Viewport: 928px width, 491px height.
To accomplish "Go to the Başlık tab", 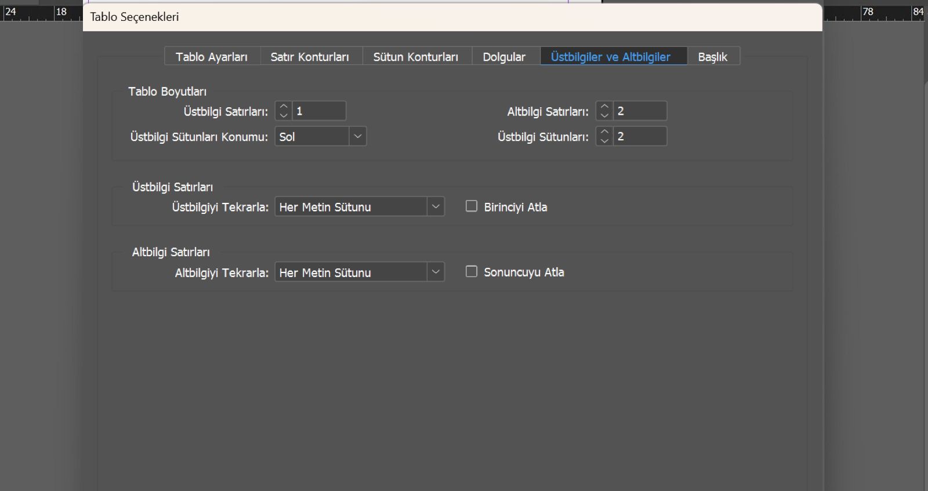I will (713, 56).
